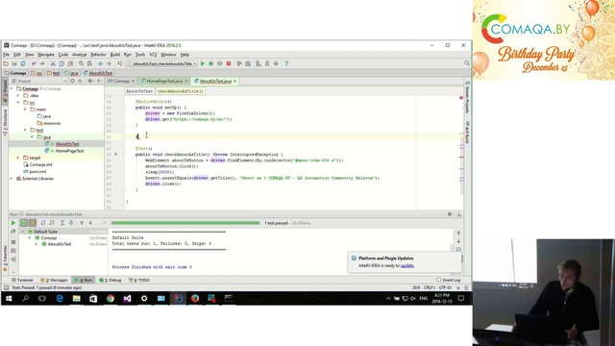Screen dimensions: 615x346
Task: Run with coverage icon in main toolbar
Action: tap(220, 63)
